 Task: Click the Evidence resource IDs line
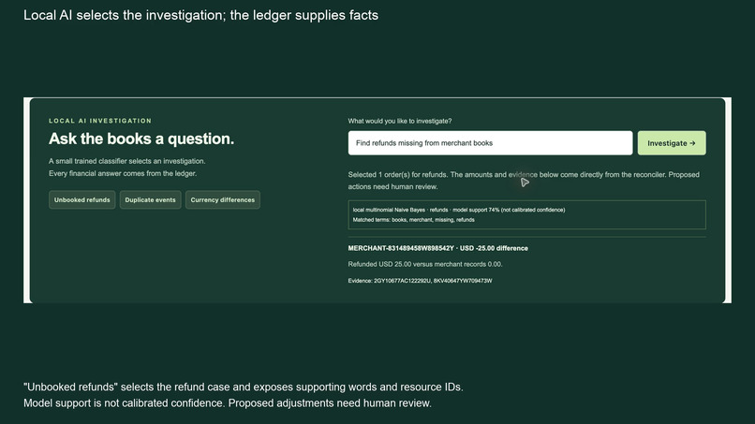(420, 281)
